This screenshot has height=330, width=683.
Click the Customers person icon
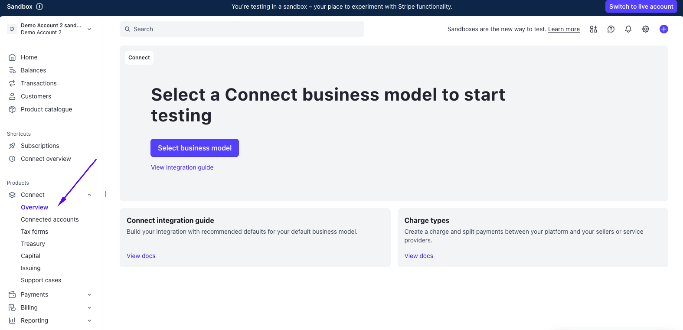[x=12, y=96]
